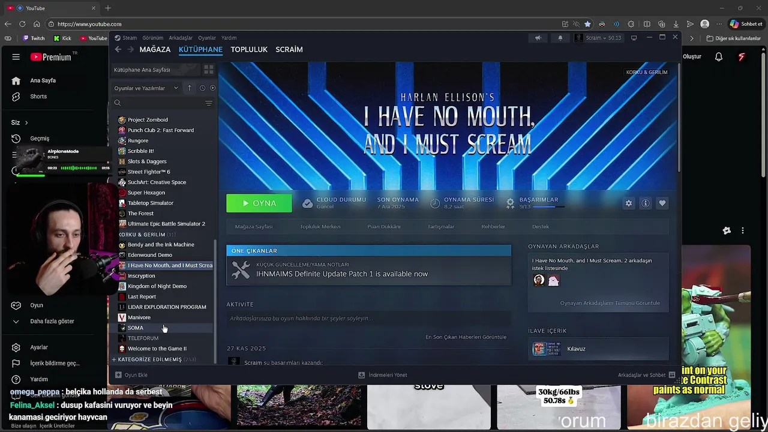Click achievements progress bar under BAŞARIMLAR
This screenshot has height=432, width=768.
pyautogui.click(x=549, y=206)
